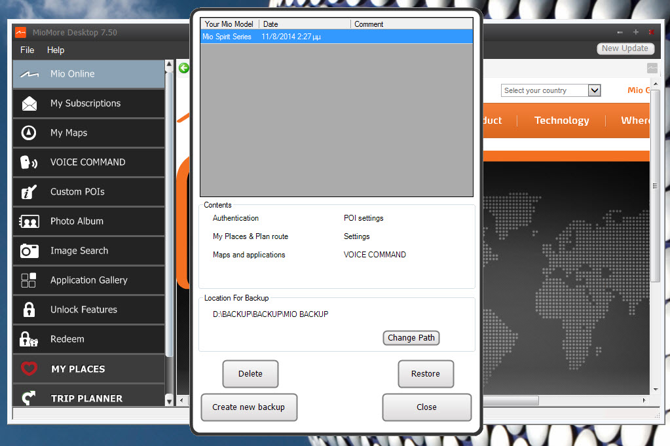Open the Mio Online section
Viewport: 670px width, 446px height.
[88, 74]
